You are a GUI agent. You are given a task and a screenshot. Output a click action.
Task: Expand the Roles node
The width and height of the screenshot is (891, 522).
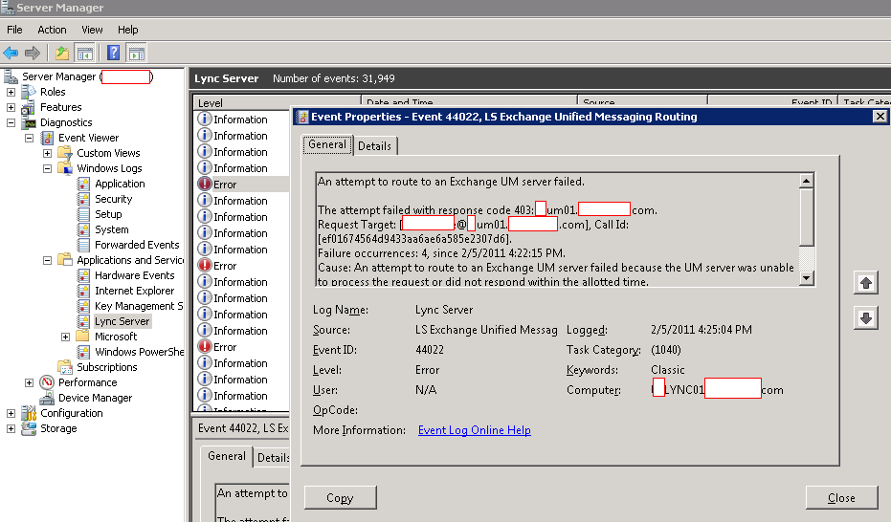(11, 92)
